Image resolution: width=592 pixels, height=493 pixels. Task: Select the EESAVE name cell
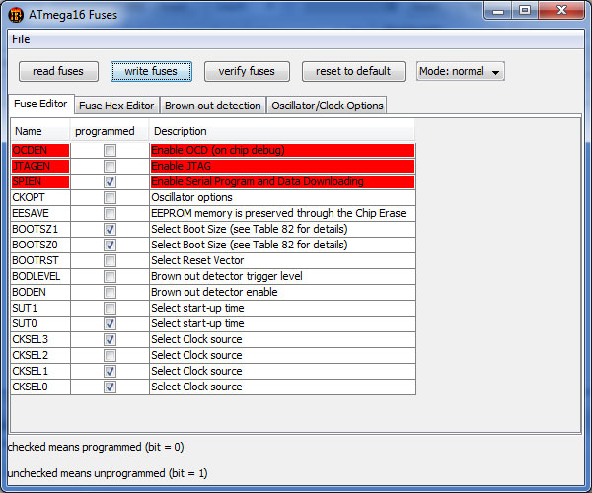pyautogui.click(x=40, y=214)
